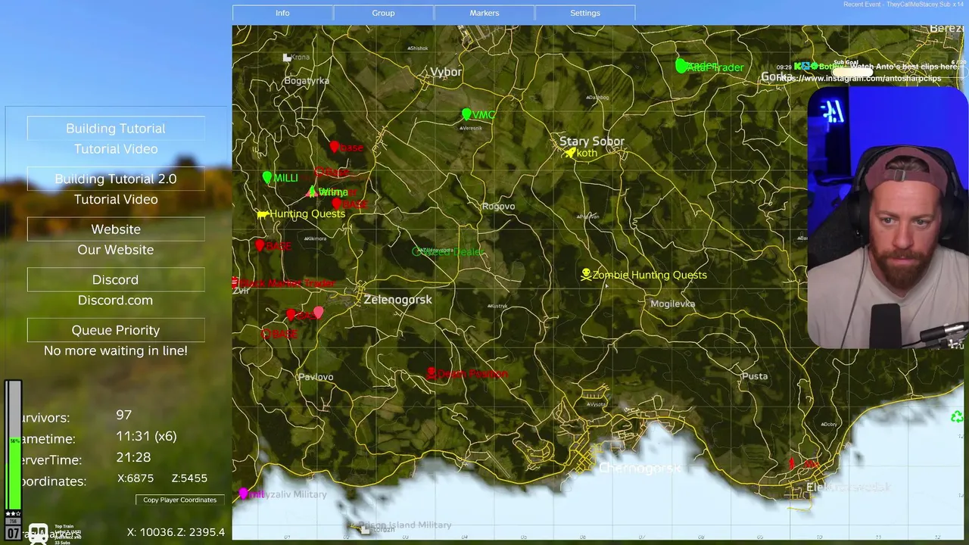Select the red Death Position skull marker

point(431,373)
